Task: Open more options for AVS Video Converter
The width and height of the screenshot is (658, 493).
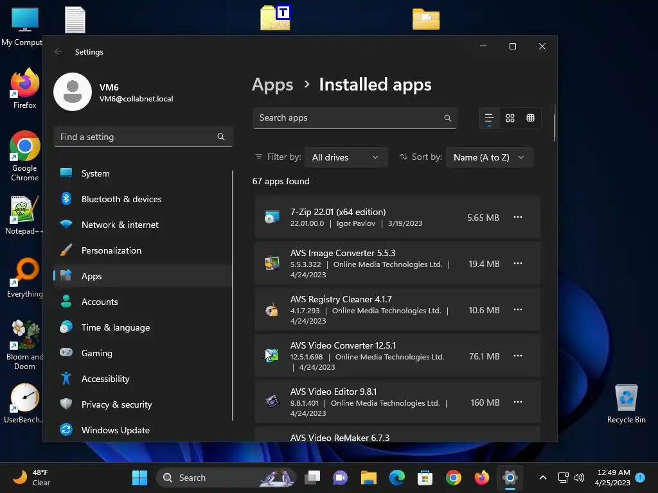Action: tap(518, 356)
